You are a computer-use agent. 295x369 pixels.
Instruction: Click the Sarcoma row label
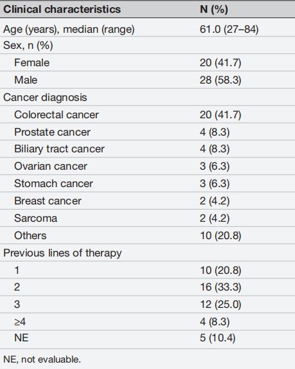(x=35, y=218)
